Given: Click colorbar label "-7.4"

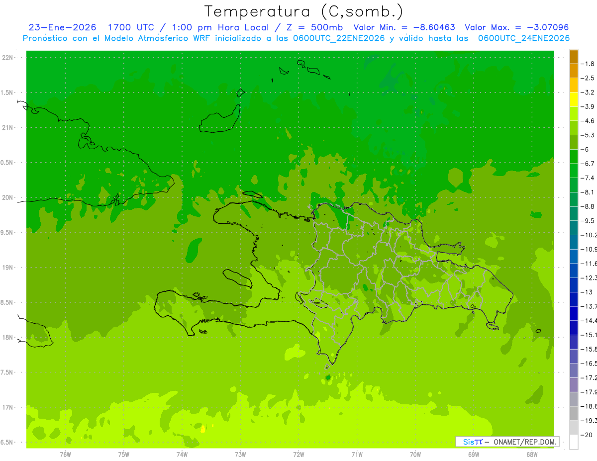Looking at the screenshot, I should 588,178.
